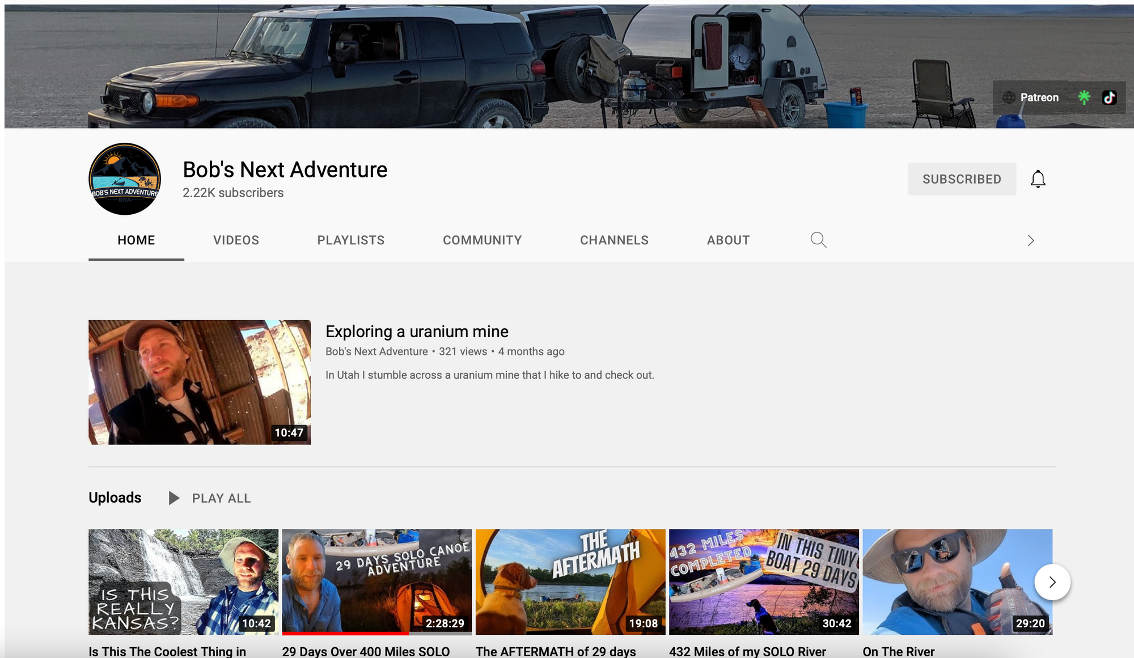Open the channel search magnifier icon

click(x=818, y=240)
